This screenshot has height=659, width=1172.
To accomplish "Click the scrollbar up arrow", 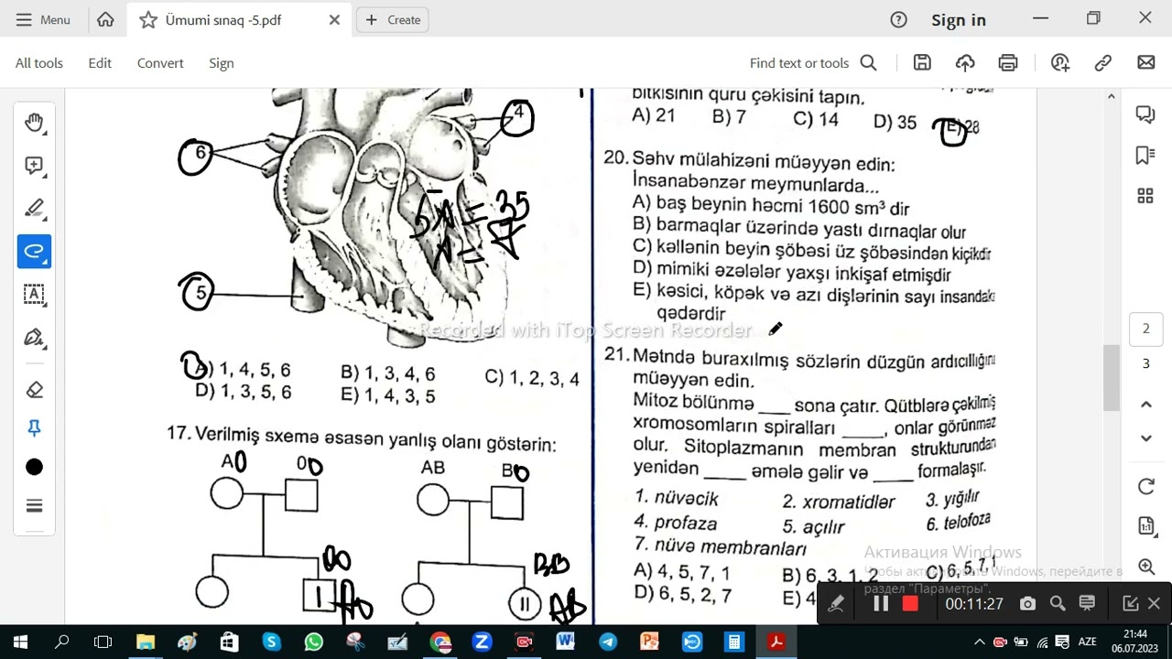I will (x=1112, y=96).
